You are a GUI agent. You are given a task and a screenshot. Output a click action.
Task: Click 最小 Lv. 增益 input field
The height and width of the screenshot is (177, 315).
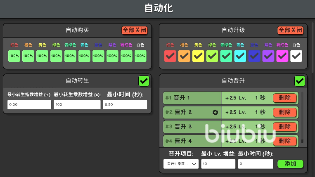point(218,164)
